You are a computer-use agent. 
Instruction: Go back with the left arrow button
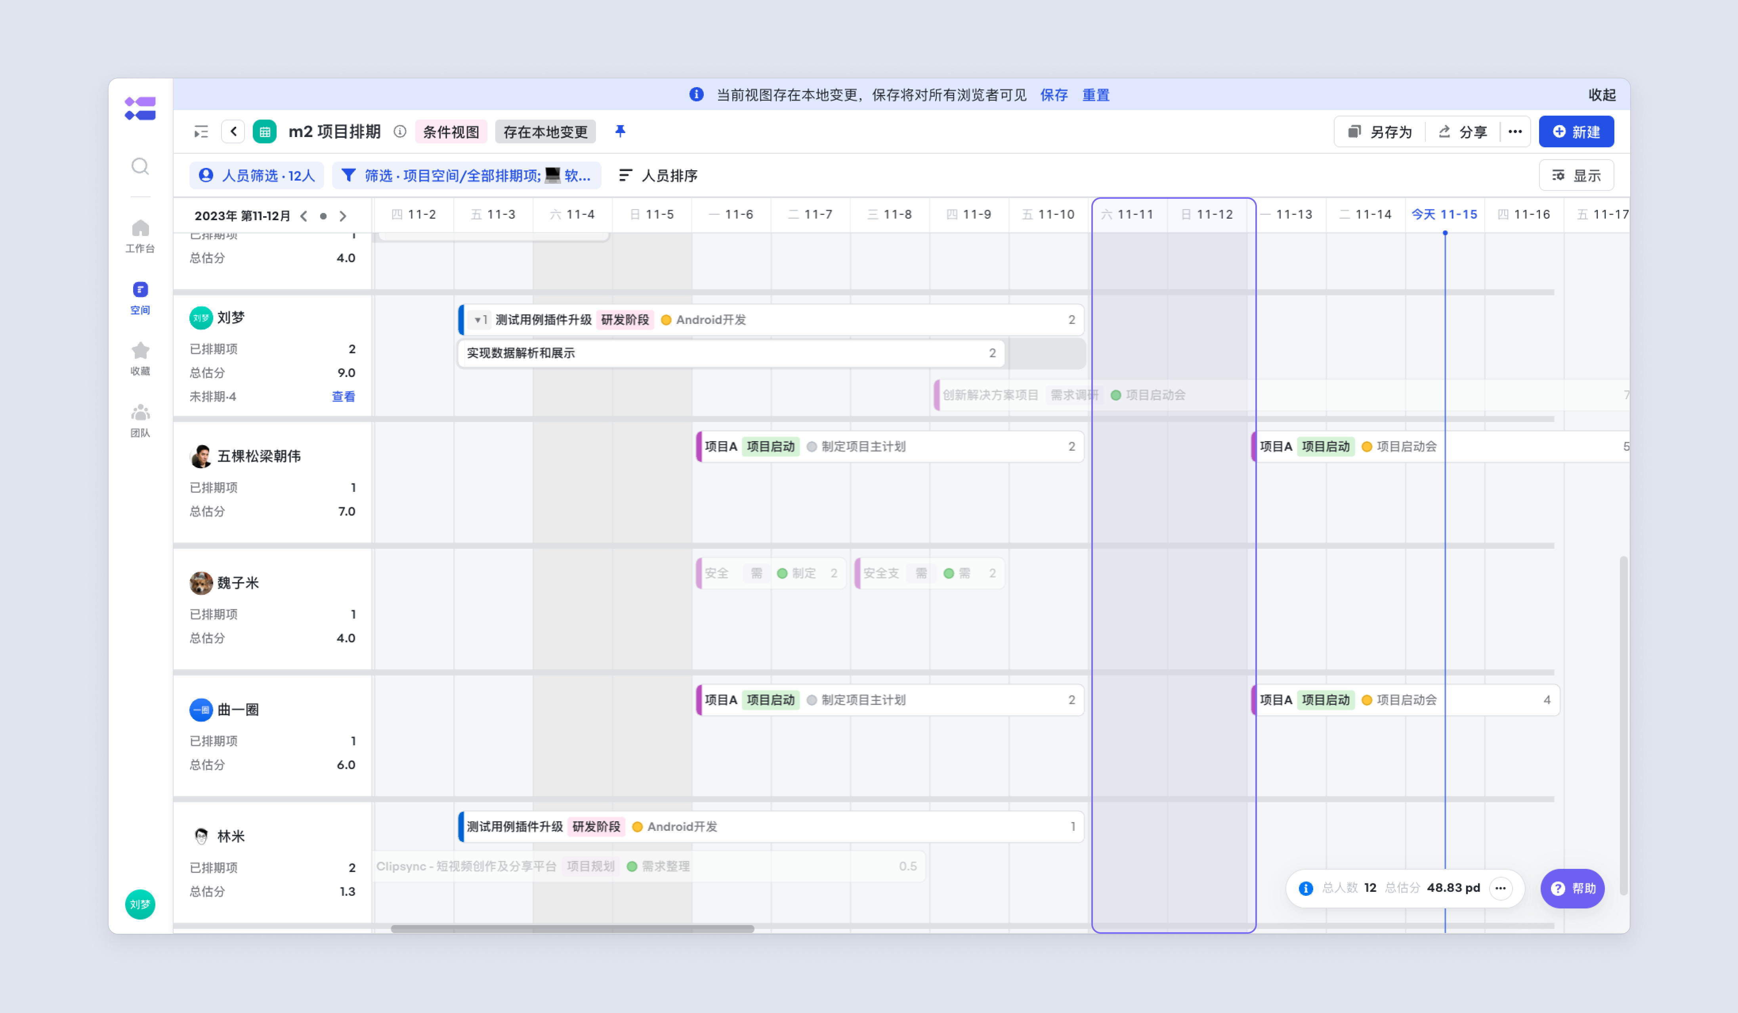(x=233, y=131)
